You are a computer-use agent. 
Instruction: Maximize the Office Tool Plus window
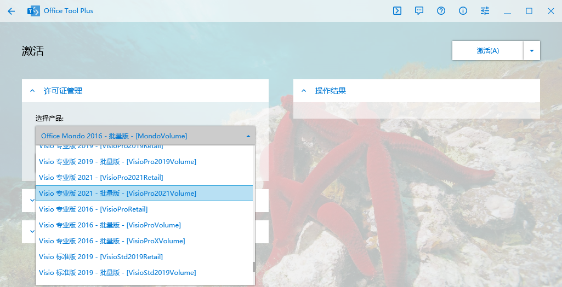coord(529,11)
